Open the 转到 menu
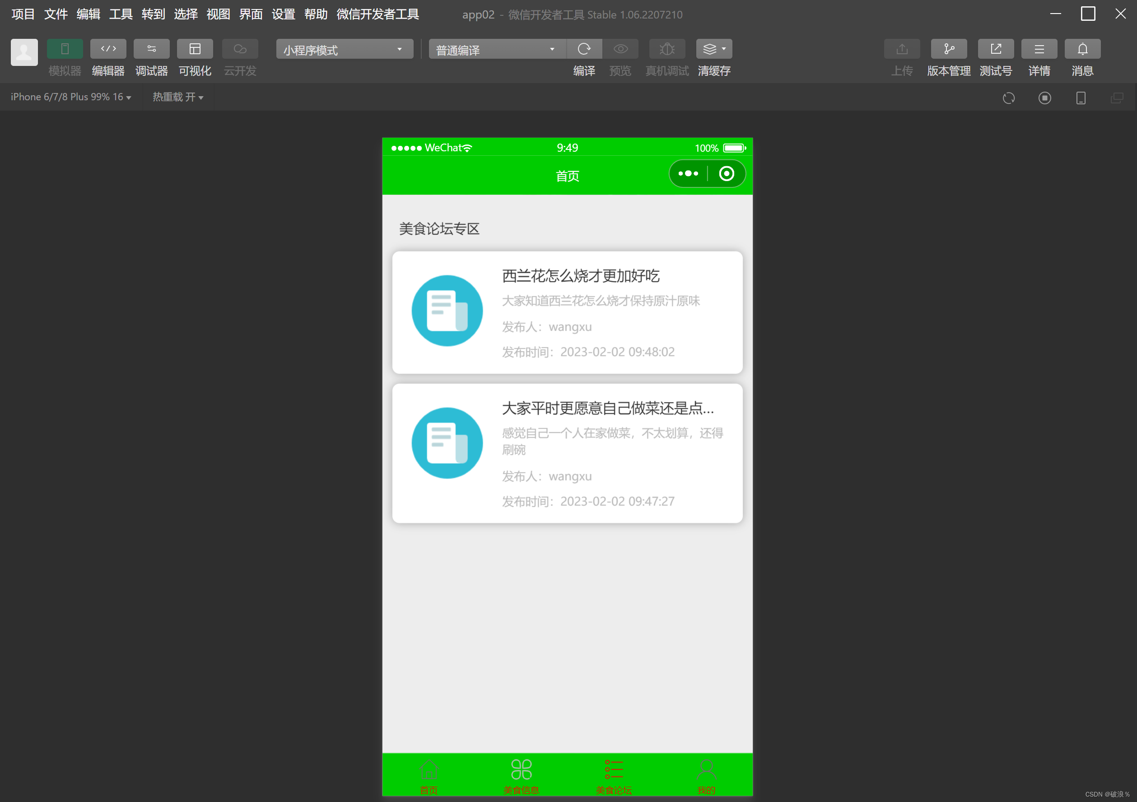The width and height of the screenshot is (1137, 802). coord(154,14)
